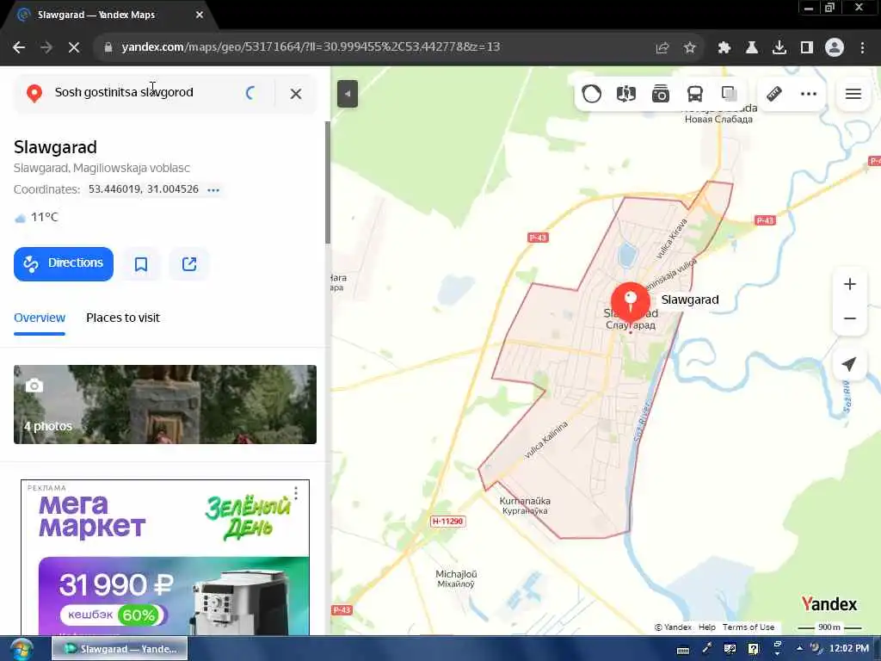
Task: Collapse the left sidebar panel
Action: (348, 94)
